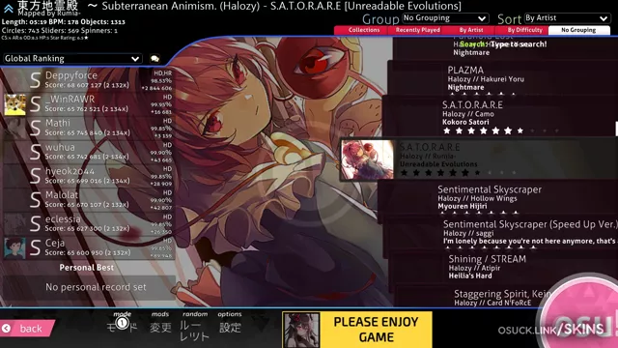
Task: Open eclessia's leaderboard score
Action: click(x=88, y=224)
